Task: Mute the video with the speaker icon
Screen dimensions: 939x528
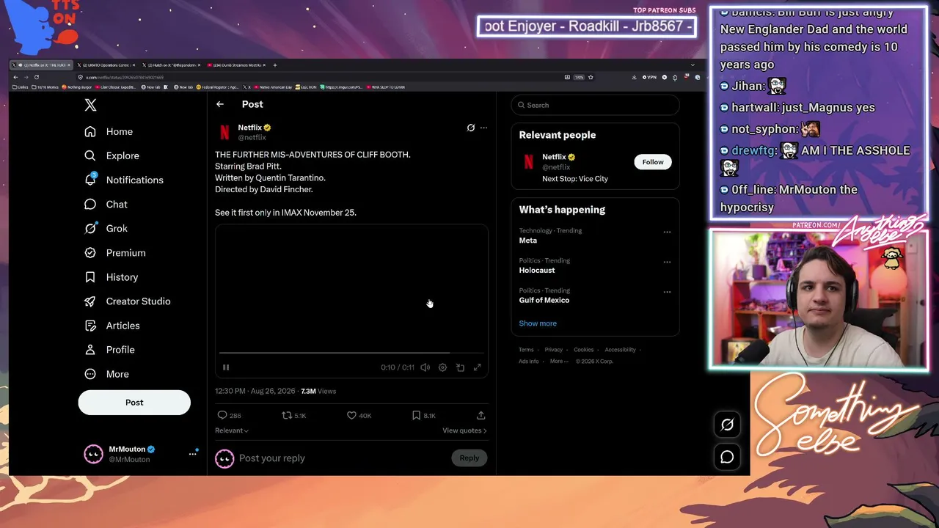Action: coord(425,367)
